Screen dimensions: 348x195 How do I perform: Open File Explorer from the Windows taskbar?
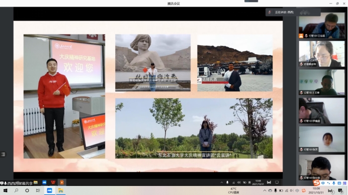(60, 190)
